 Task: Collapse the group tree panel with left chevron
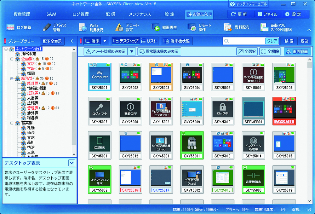pyautogui.click(x=72, y=41)
